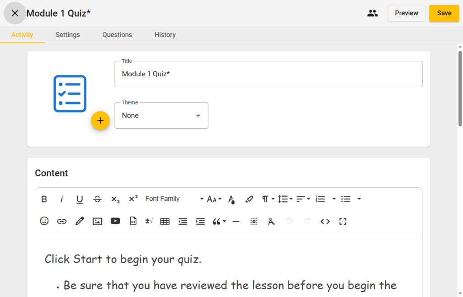Open the Theme dropdown
Viewport: 463px width, 297px height.
161,116
